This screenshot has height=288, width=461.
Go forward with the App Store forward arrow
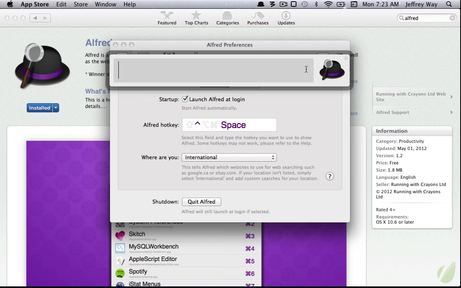45,18
